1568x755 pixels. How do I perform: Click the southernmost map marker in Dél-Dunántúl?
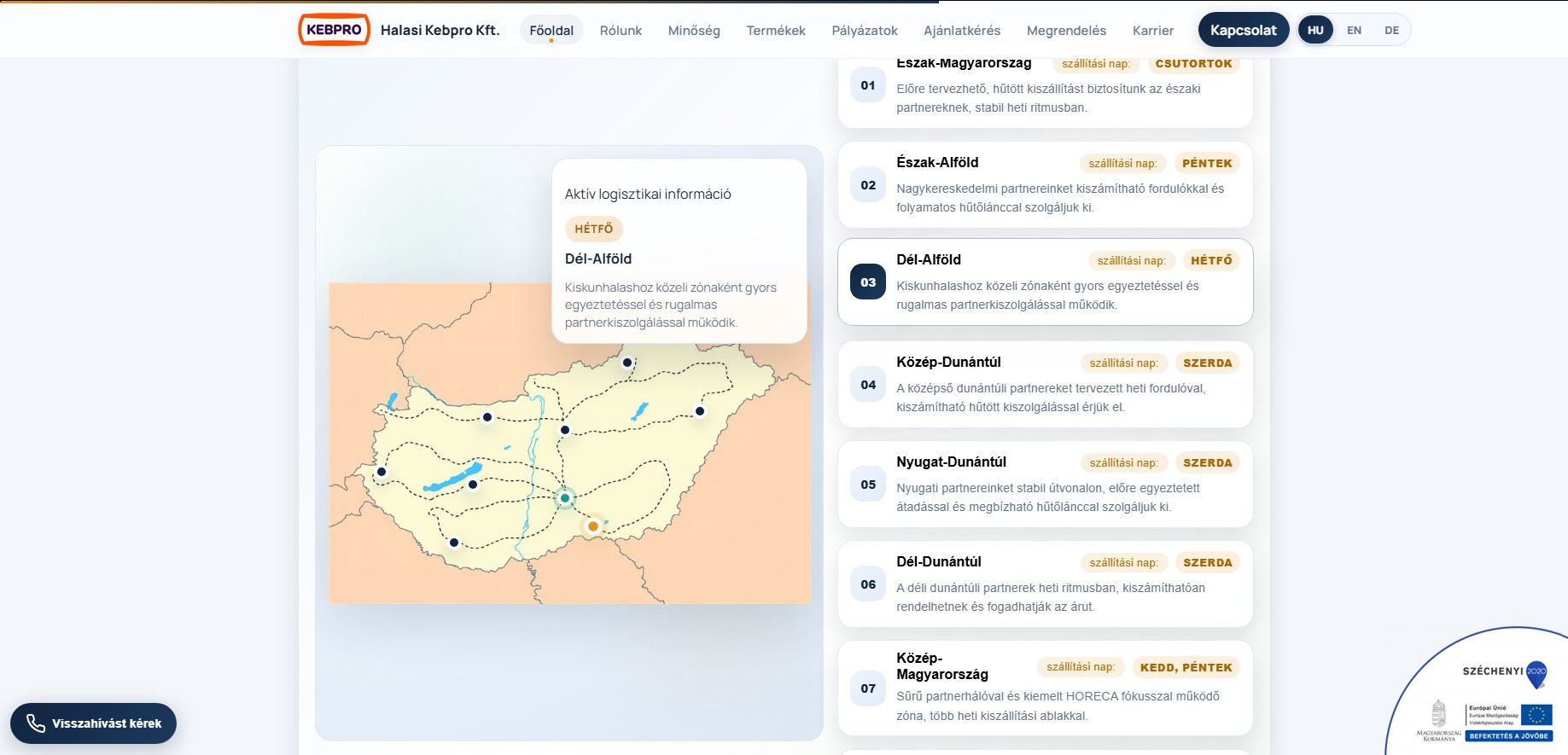(454, 543)
